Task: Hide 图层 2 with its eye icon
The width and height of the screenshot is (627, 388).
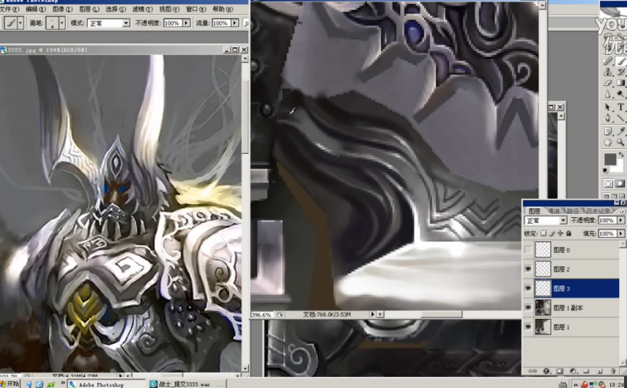Action: (528, 269)
